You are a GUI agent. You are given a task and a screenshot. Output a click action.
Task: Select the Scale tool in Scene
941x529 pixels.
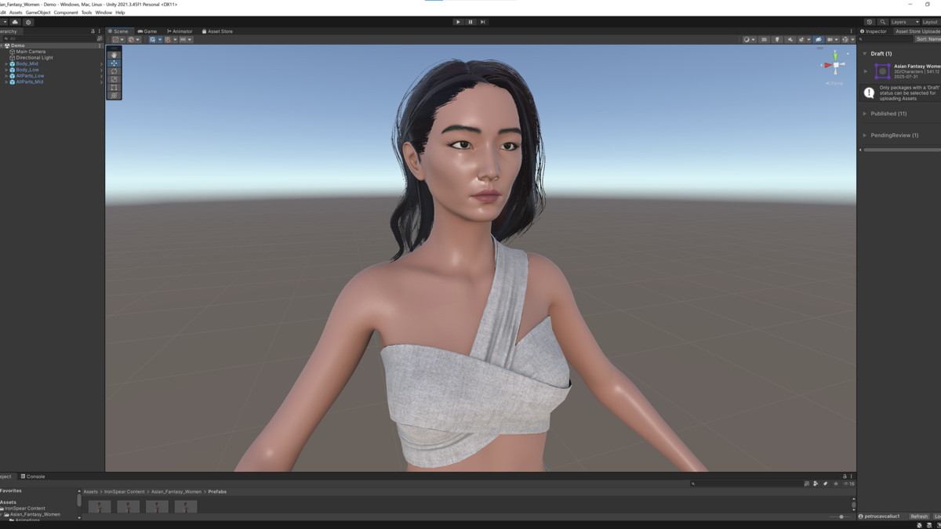coord(114,79)
